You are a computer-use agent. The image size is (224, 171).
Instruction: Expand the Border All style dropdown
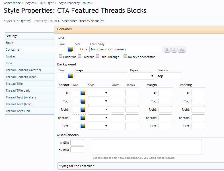pos(98,93)
